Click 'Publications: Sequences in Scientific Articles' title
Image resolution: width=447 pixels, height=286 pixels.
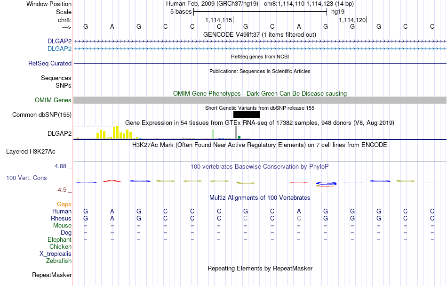[260, 71]
